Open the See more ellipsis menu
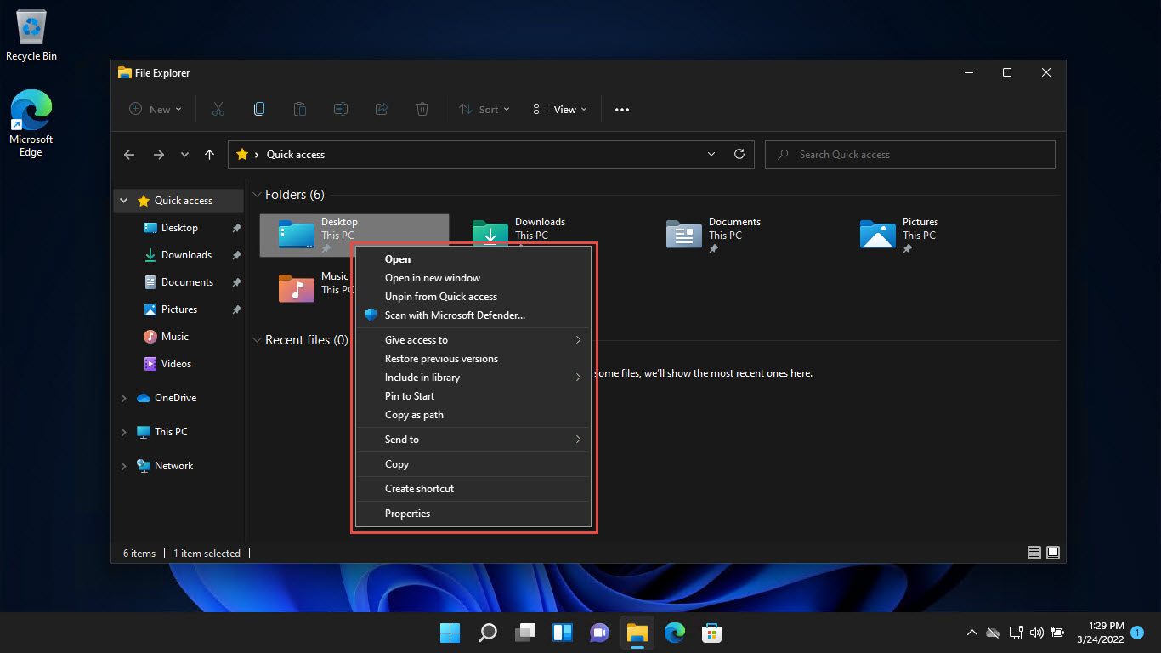The width and height of the screenshot is (1161, 653). pos(621,109)
